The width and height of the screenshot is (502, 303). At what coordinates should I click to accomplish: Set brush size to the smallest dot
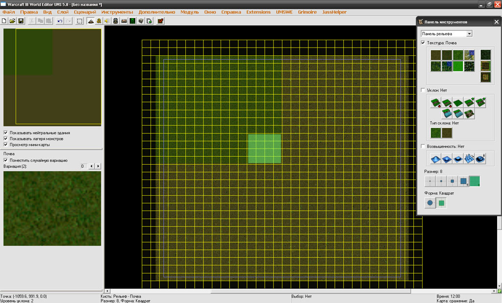[x=430, y=181]
